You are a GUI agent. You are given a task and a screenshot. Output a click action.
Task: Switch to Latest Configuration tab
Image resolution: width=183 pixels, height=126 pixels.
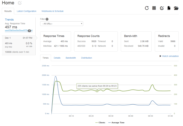[27, 11]
